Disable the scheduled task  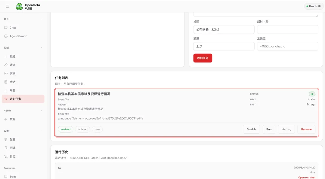(x=251, y=129)
